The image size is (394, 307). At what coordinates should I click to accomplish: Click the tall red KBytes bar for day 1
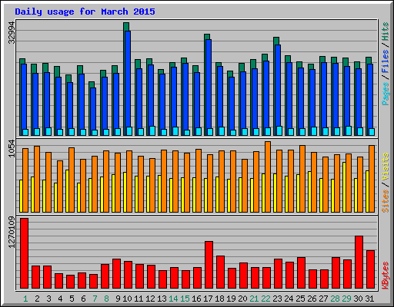(24, 253)
